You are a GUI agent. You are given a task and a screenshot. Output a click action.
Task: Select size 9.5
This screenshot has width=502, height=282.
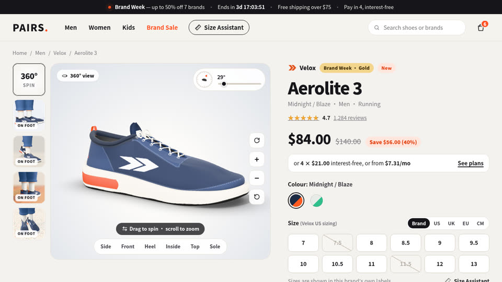474,243
